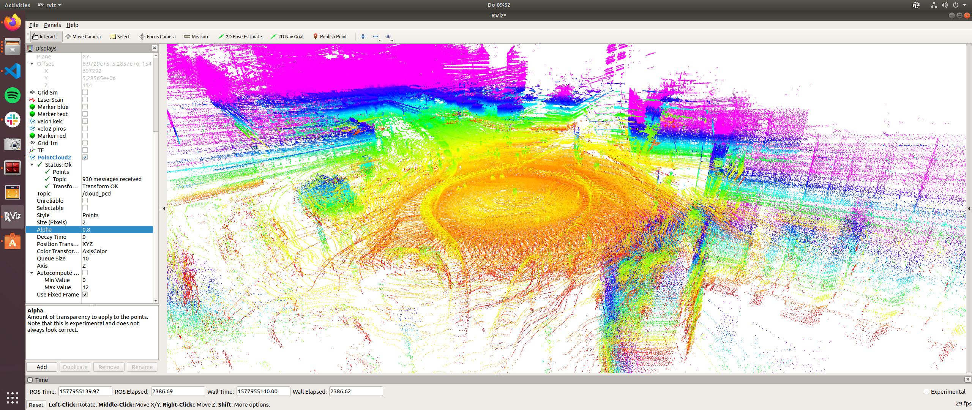
Task: Activate the Select tool in toolbar
Action: coord(120,36)
